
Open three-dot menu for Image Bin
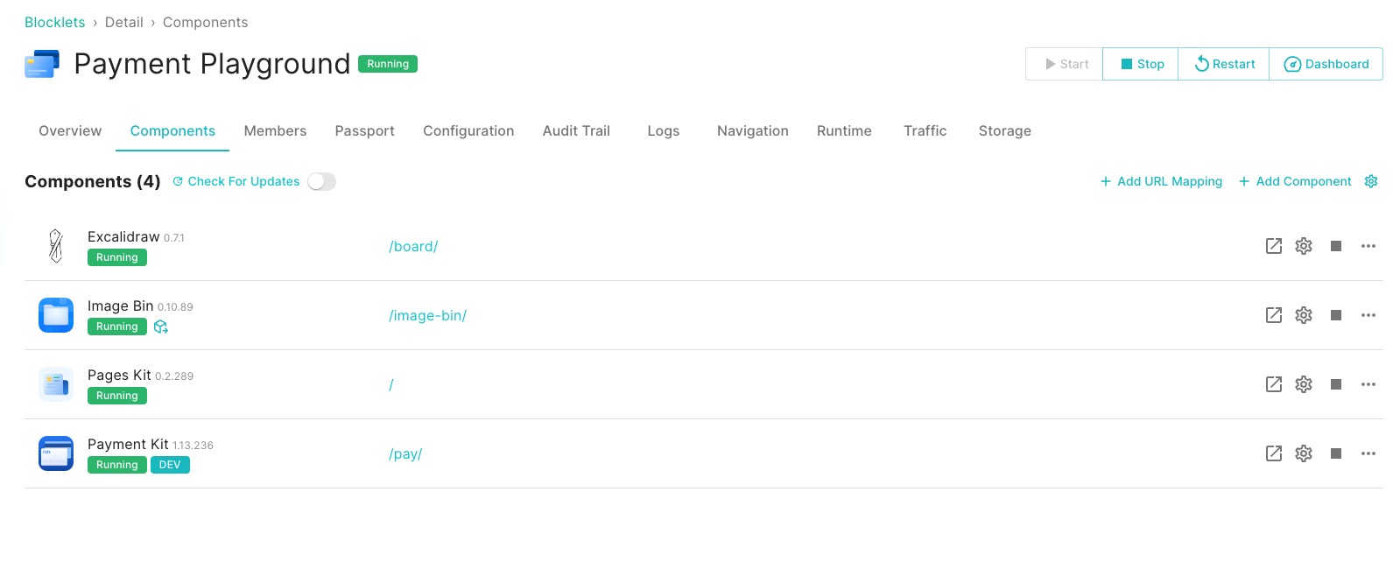point(1368,315)
